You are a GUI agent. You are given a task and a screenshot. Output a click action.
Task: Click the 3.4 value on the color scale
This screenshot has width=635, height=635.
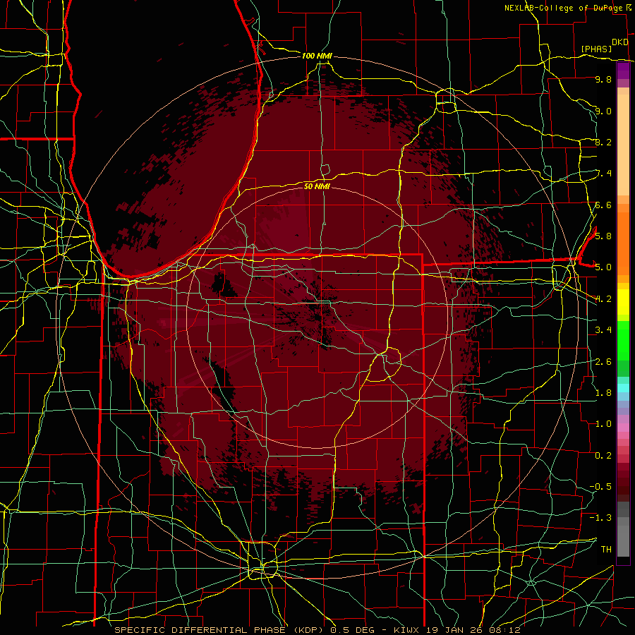603,329
